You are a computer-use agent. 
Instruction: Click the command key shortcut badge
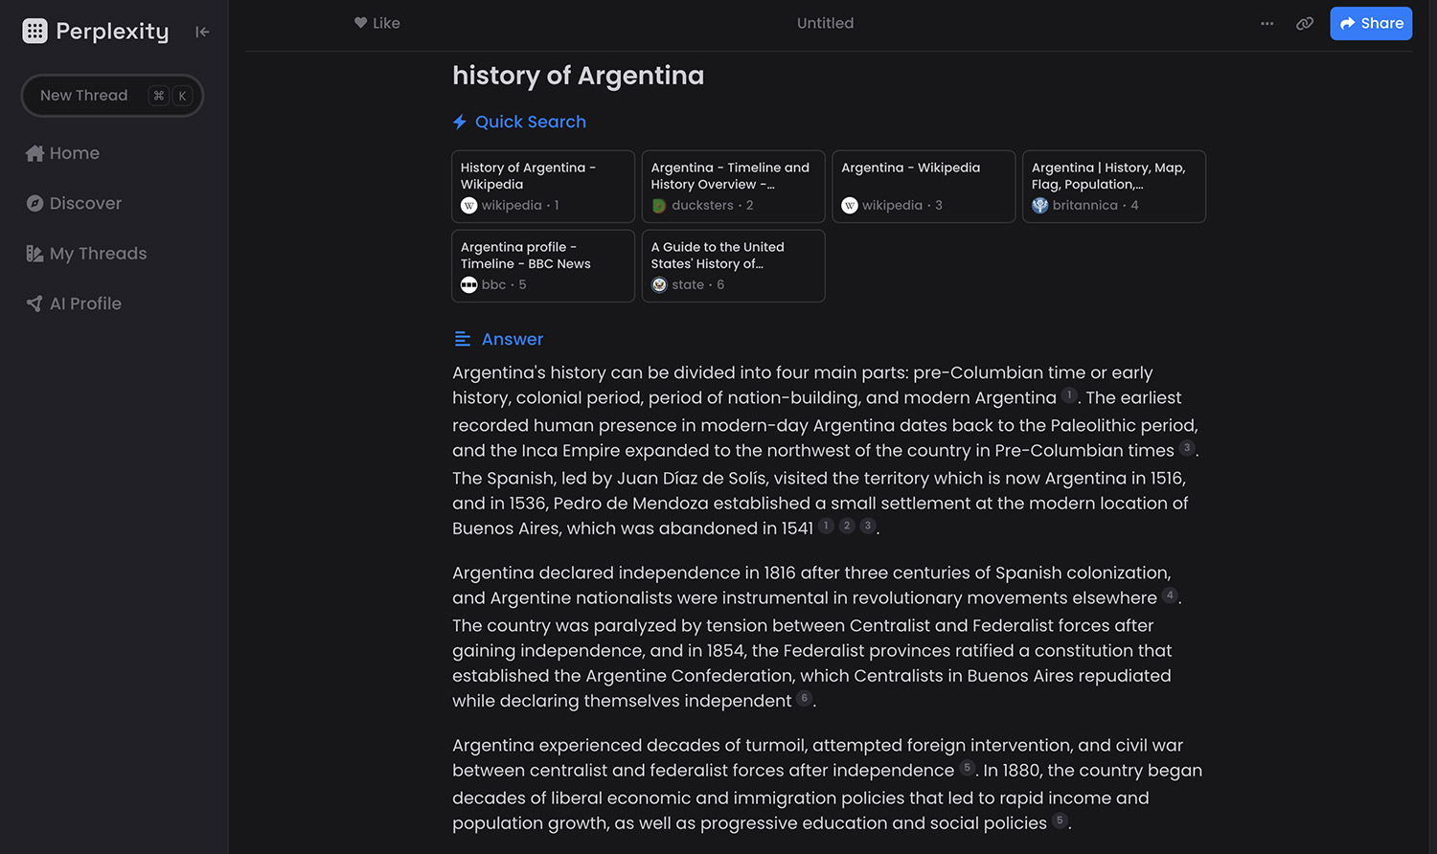pos(159,96)
